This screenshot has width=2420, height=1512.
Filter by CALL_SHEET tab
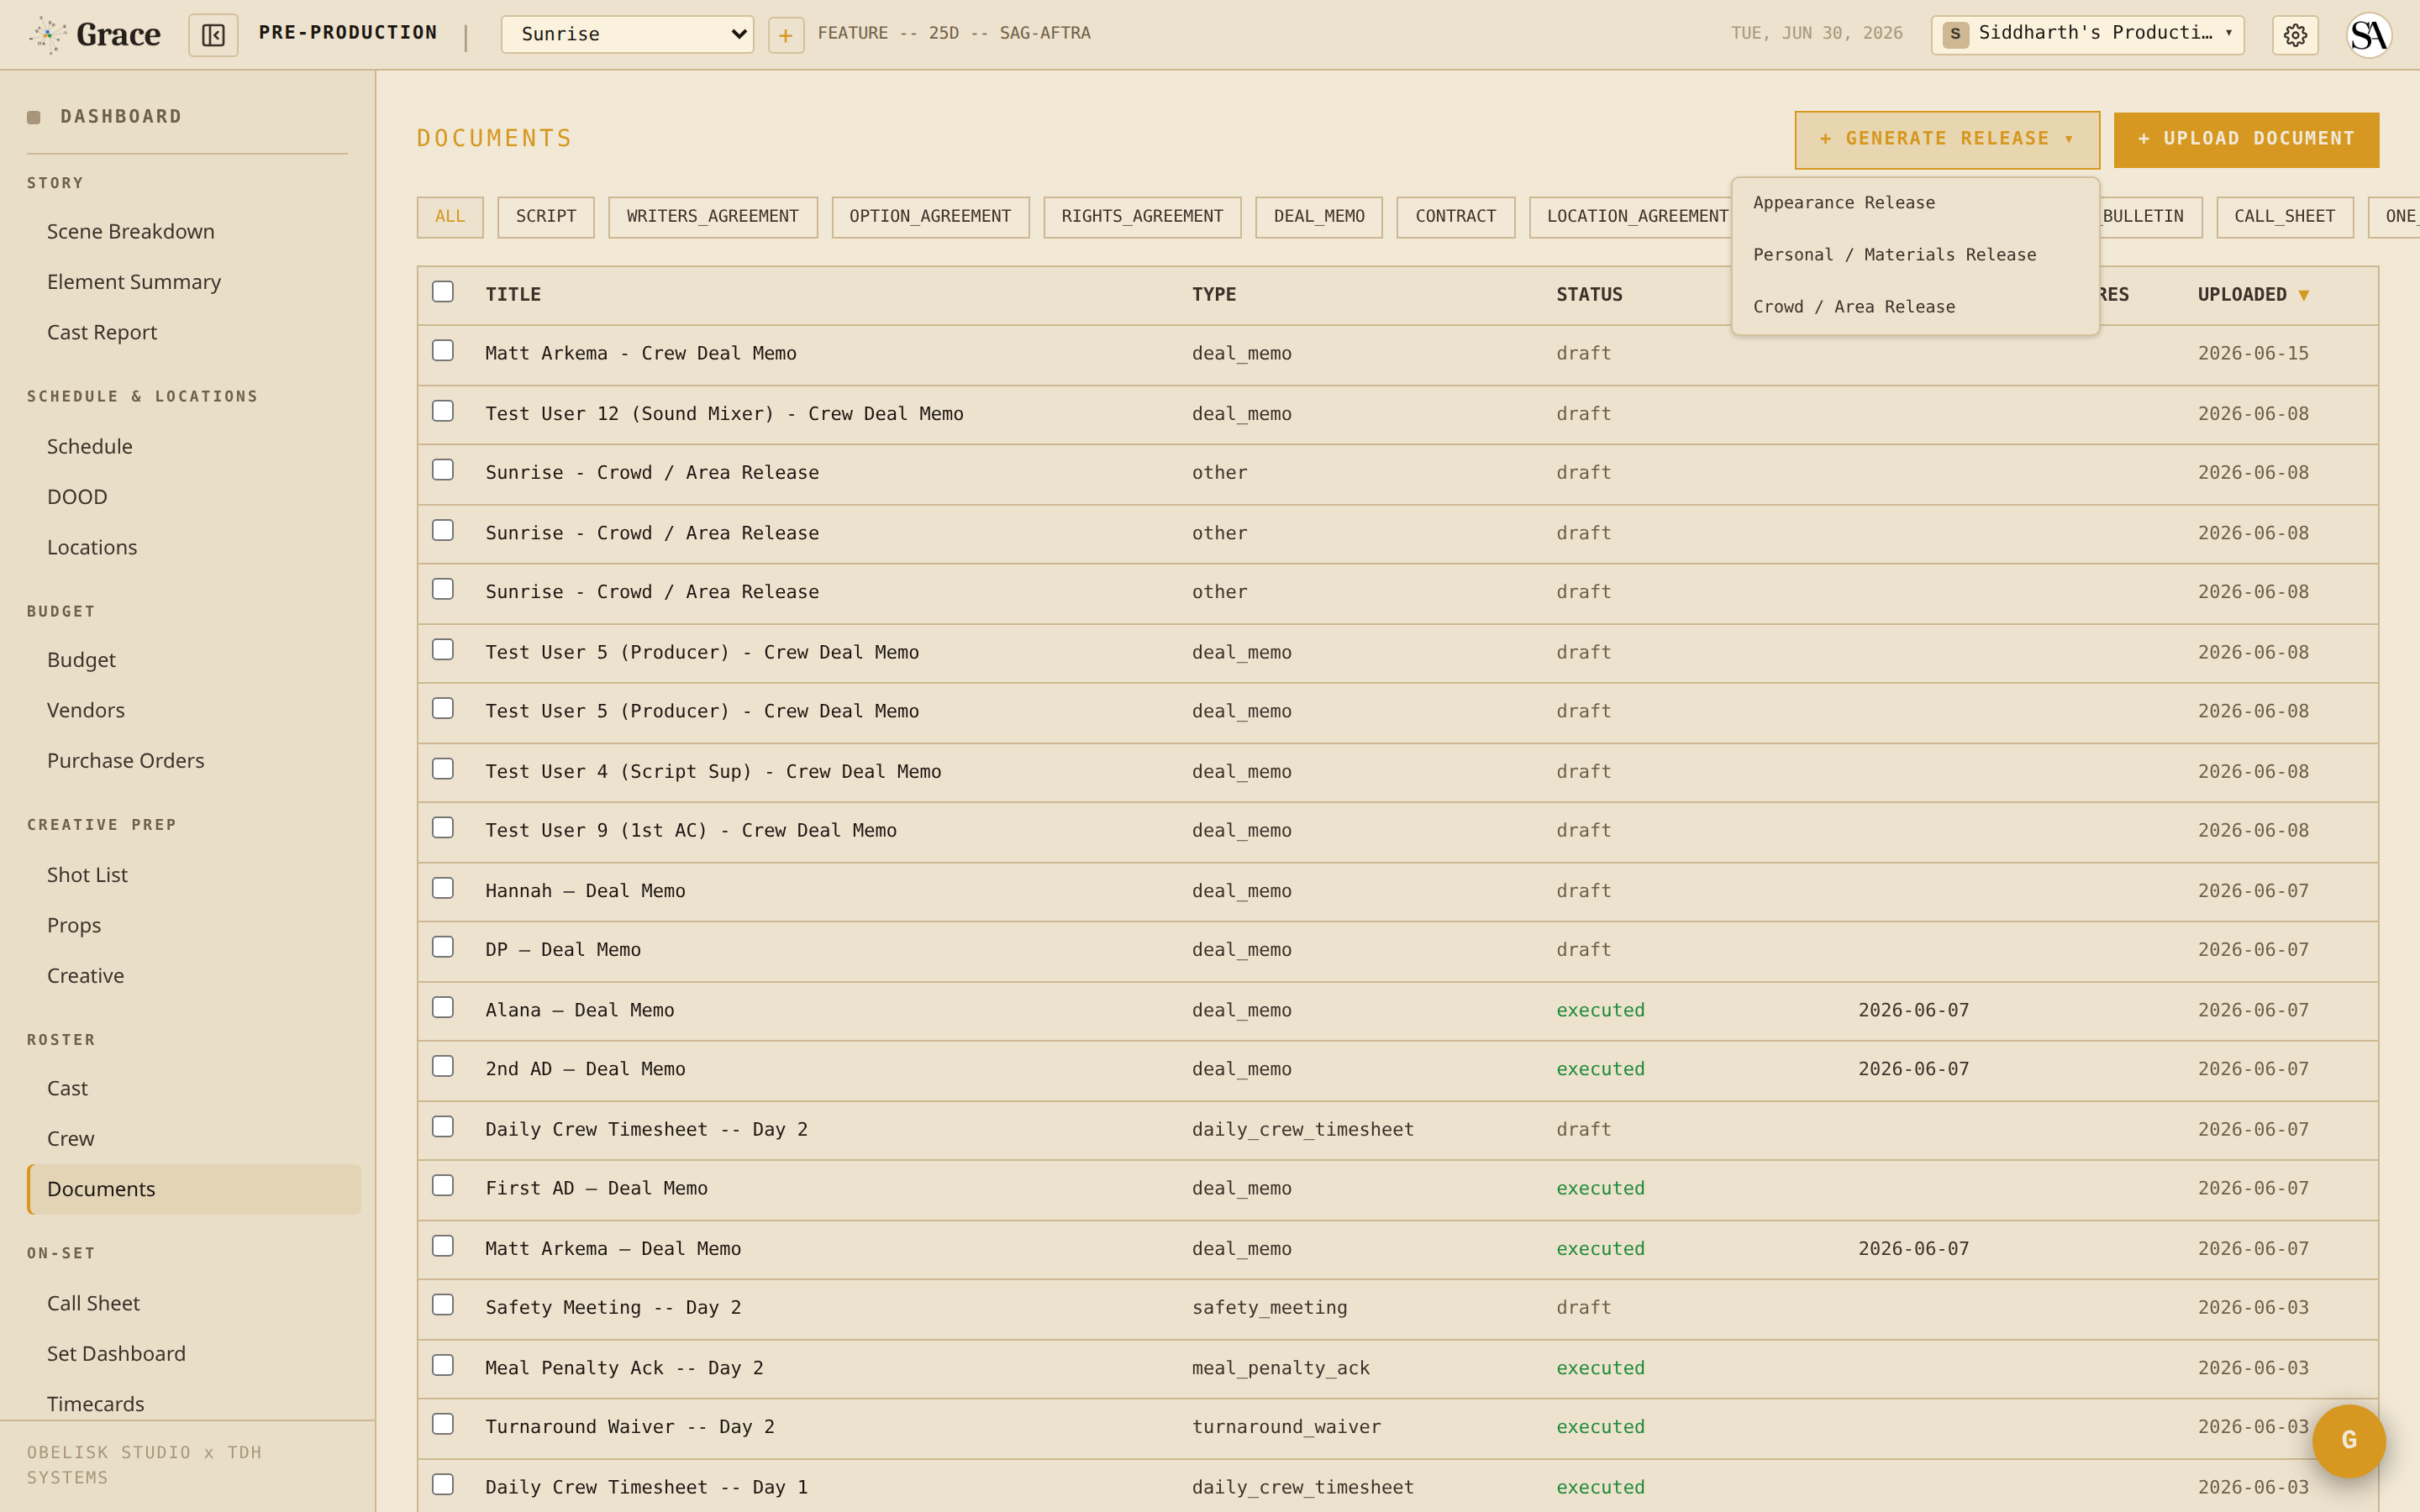2284,217
